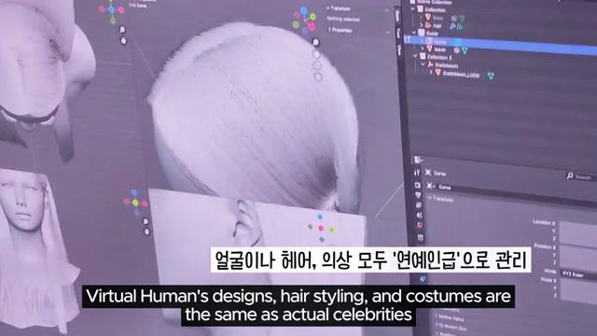
Task: Click the teal mesh data icon on StaticMesh_LOD0 row
Action: [491, 77]
